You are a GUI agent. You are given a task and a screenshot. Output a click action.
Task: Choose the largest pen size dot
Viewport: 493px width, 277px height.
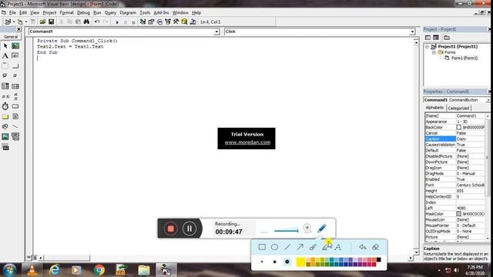[287, 262]
